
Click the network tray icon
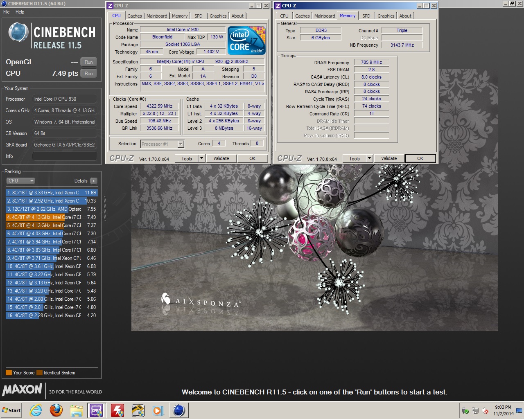point(475,410)
